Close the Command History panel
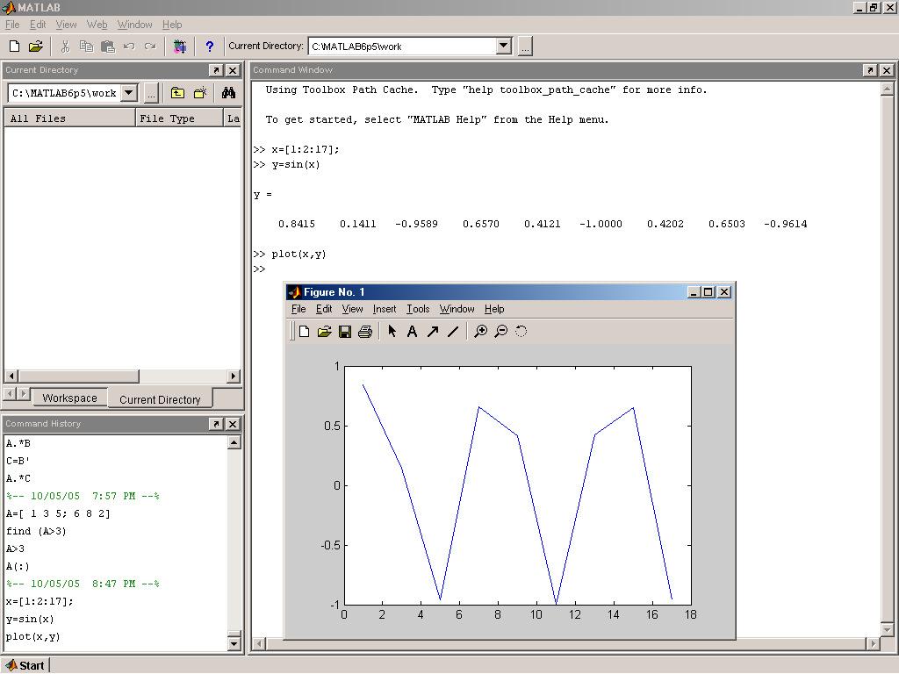899x674 pixels. (x=232, y=424)
